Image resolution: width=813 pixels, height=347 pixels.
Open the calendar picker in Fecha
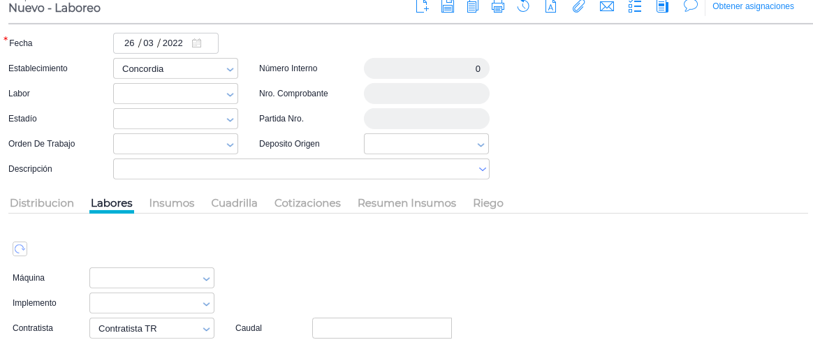click(x=196, y=43)
